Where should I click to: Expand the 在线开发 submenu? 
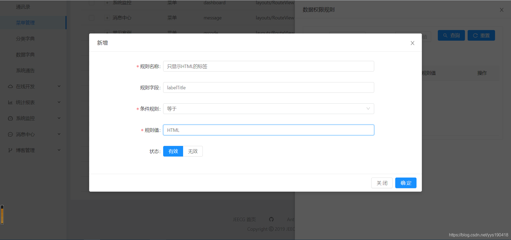pos(33,86)
